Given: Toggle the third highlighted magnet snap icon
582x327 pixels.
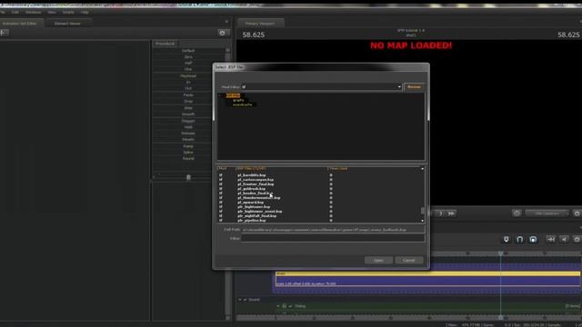Looking at the screenshot, I should 533,240.
